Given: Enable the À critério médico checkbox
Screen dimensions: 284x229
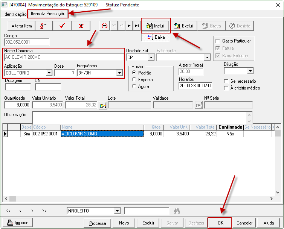Looking at the screenshot, I should coord(226,88).
